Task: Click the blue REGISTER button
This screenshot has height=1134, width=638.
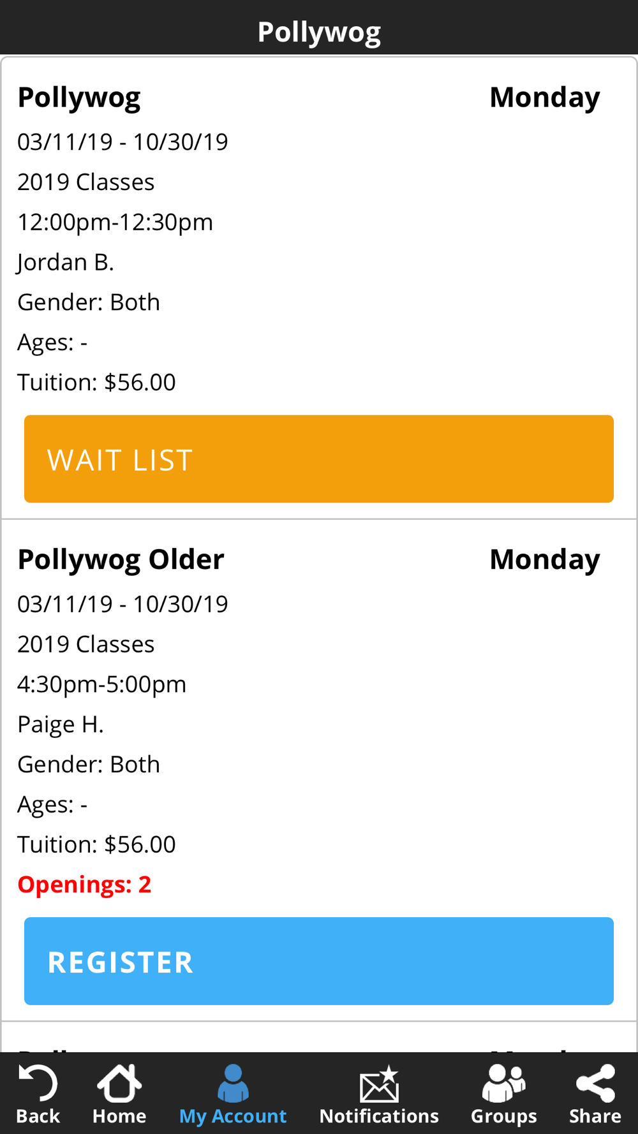Action: point(319,961)
